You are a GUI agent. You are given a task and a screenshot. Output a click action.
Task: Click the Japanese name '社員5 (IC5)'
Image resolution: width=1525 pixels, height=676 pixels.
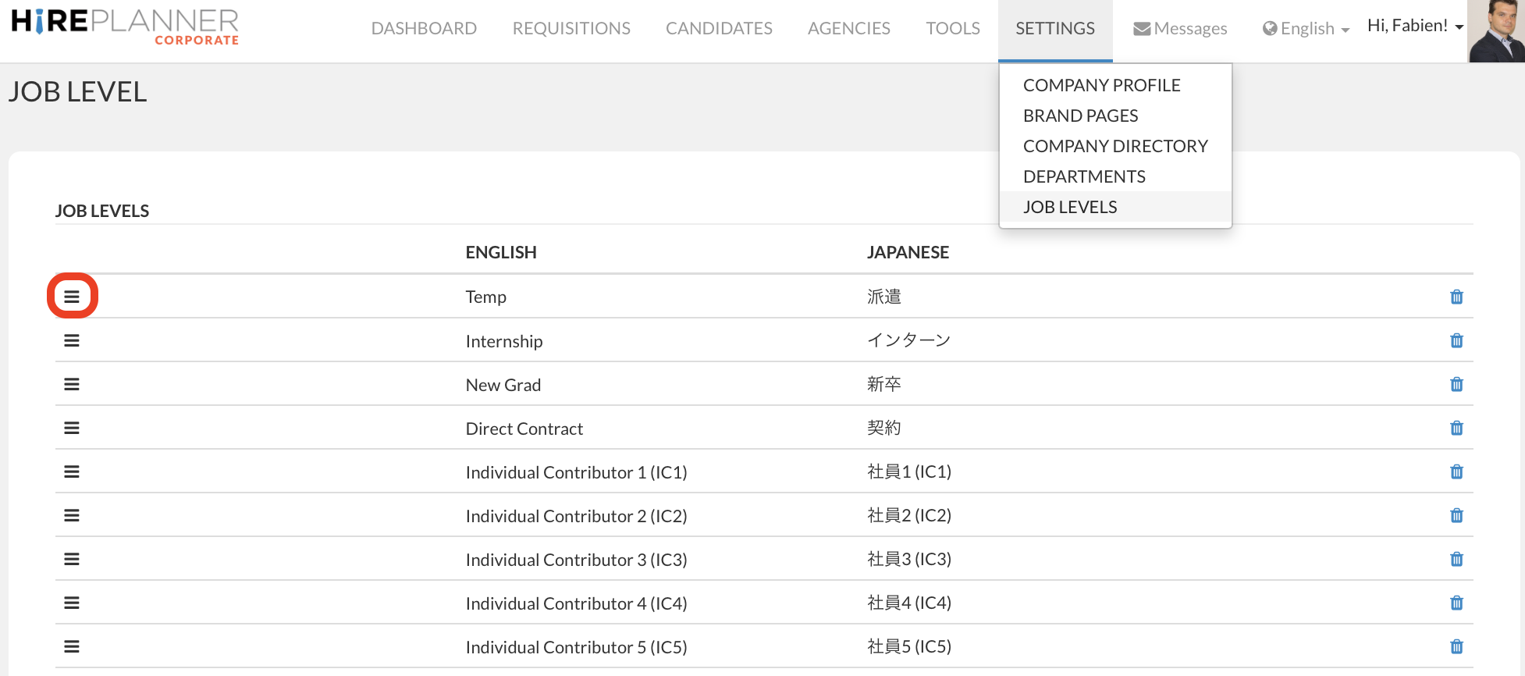coord(909,646)
